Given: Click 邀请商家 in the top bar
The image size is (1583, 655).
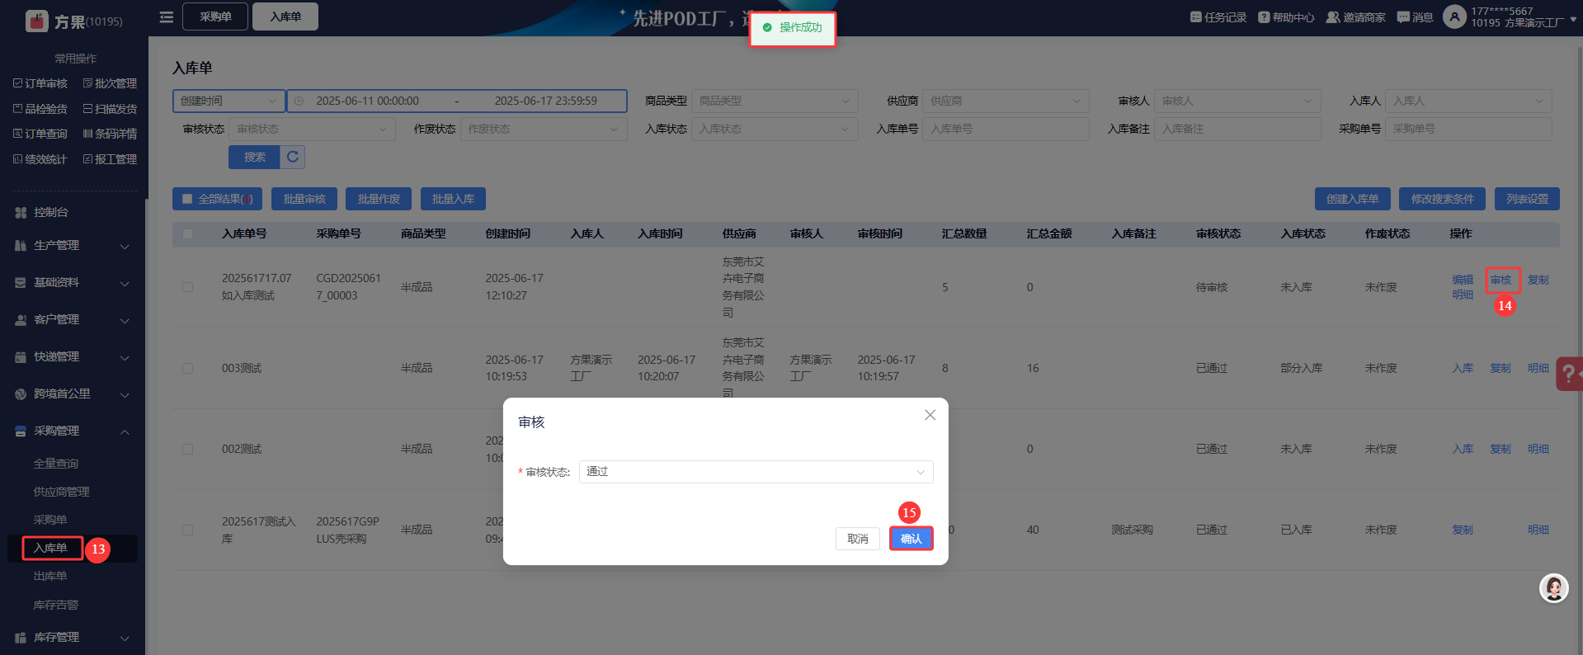Looking at the screenshot, I should (x=1355, y=17).
